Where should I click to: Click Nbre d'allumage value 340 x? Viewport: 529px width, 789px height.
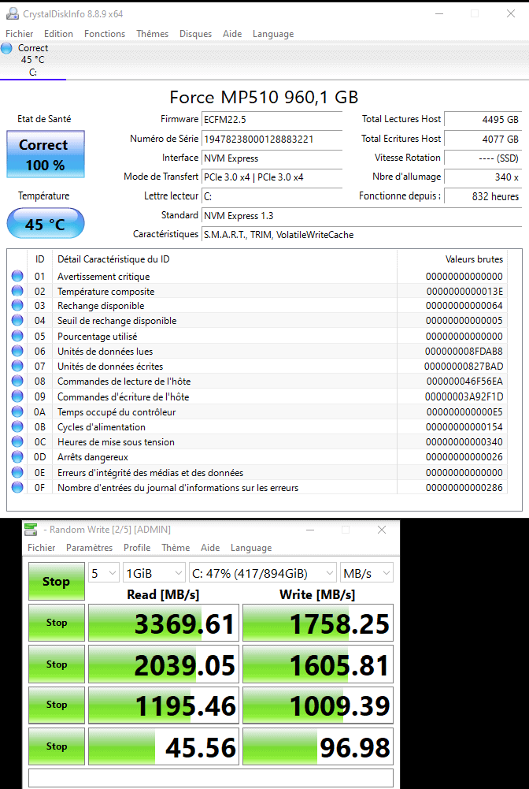pos(483,177)
